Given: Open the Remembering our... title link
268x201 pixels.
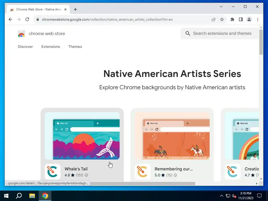Looking at the screenshot, I should [174, 169].
